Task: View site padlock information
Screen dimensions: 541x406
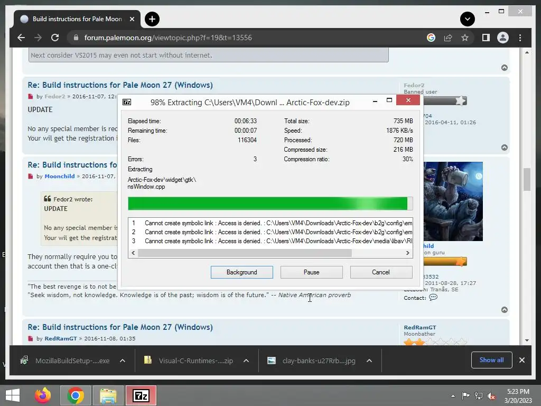Action: pyautogui.click(x=76, y=38)
